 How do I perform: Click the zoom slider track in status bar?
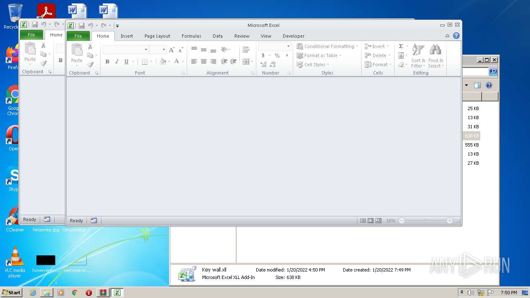pyautogui.click(x=426, y=221)
